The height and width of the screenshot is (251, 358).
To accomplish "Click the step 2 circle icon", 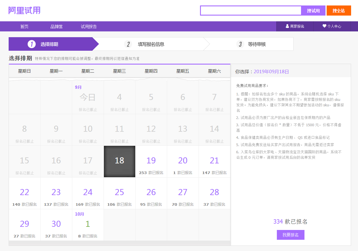I will pos(128,44).
